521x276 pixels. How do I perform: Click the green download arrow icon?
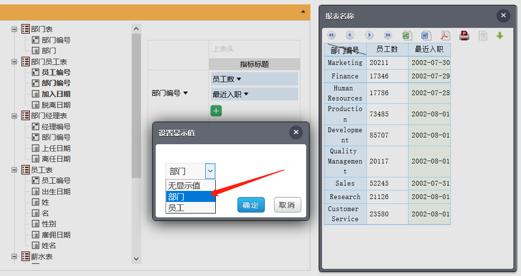coord(500,35)
